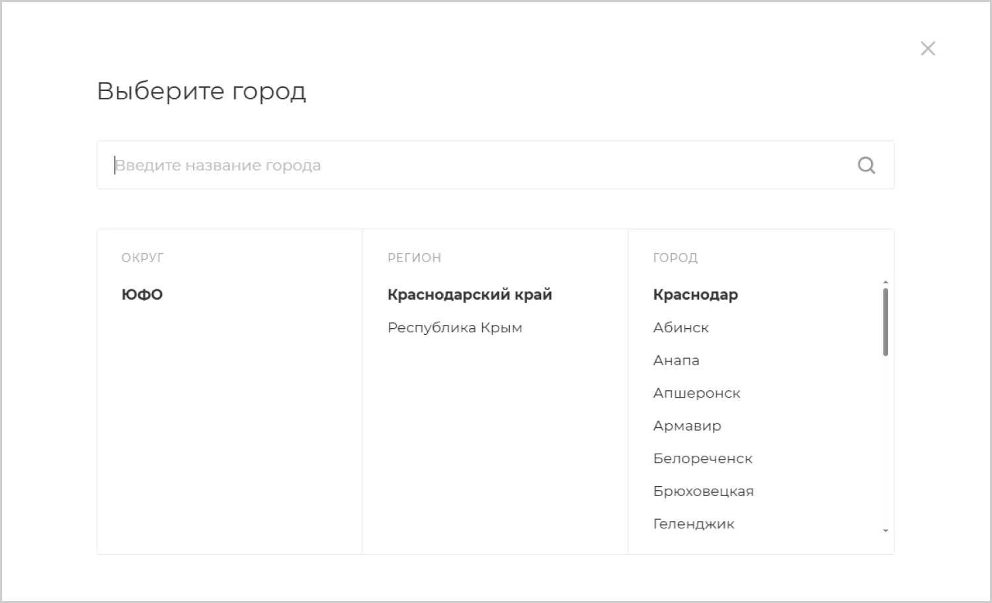Image resolution: width=992 pixels, height=603 pixels.
Task: Choose Республика Крым region
Action: [x=455, y=328]
